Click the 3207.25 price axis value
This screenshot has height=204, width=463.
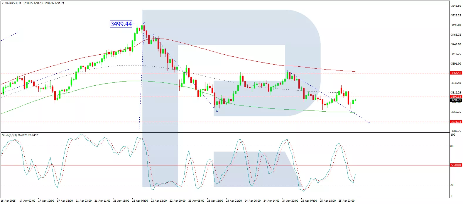point(456,131)
